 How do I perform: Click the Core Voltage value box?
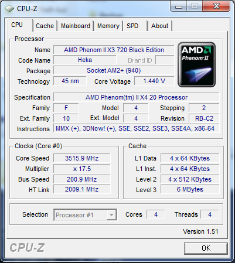154,81
